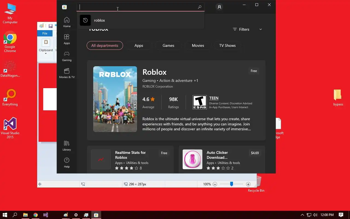The image size is (350, 219).
Task: Click Paste clipboard icon in Paint
Action: coord(46,42)
